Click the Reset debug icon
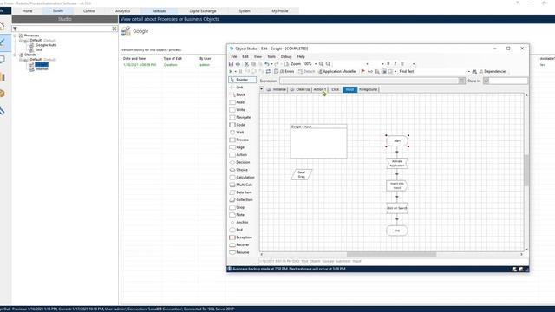555x312 pixels. [x=268, y=71]
